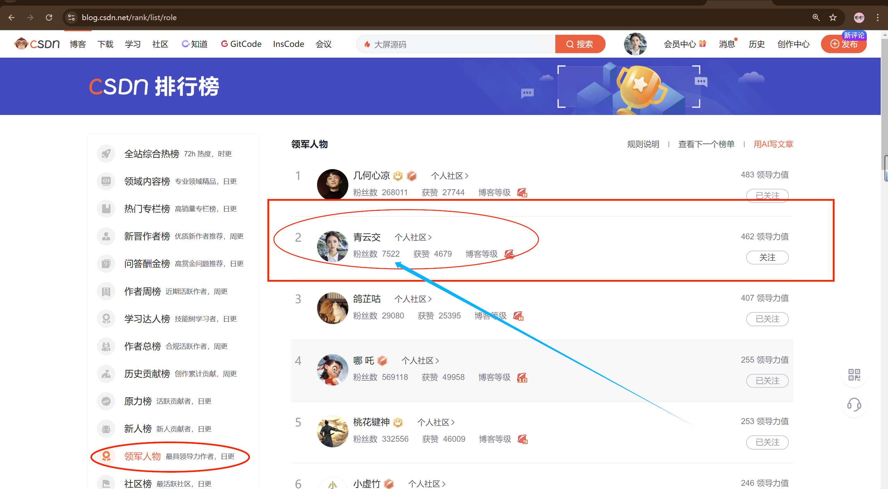Click the rocket icon for 全站综合热榜
The height and width of the screenshot is (489, 888).
click(x=106, y=154)
